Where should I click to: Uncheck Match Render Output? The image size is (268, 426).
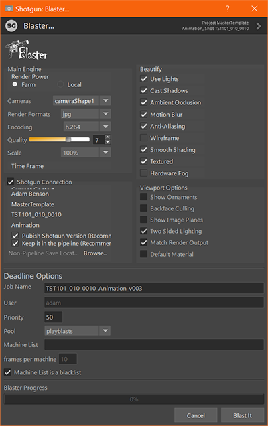click(x=144, y=242)
